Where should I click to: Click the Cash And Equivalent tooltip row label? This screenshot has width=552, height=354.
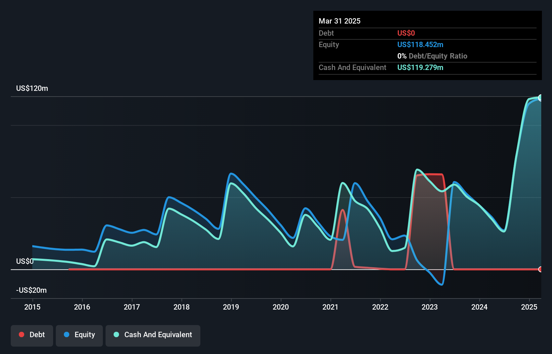tap(352, 67)
